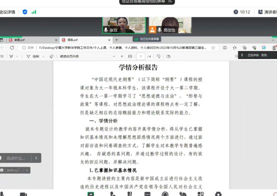
Task: Toggle the meeting microphone in bottom bar
Action: coord(2,194)
